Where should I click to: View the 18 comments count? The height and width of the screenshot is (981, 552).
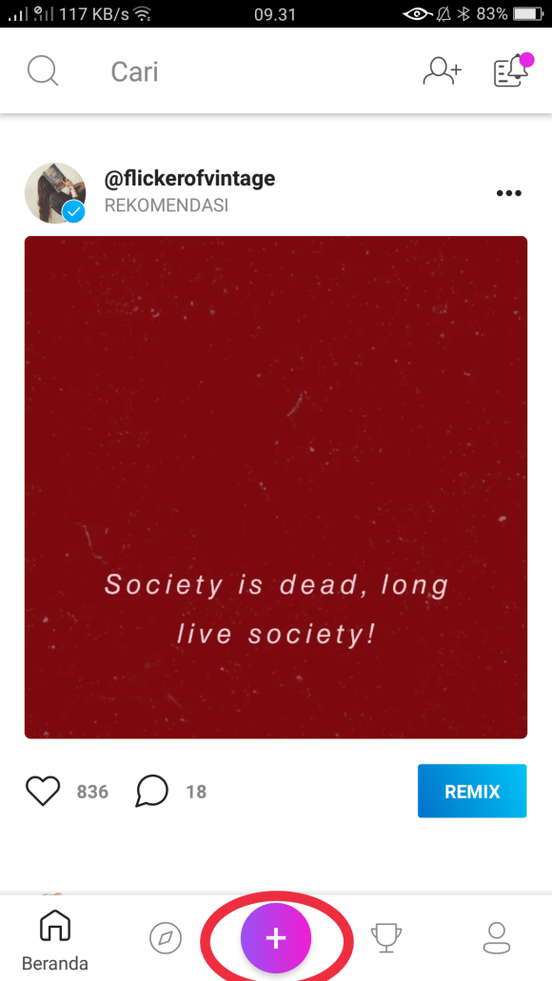click(x=196, y=792)
